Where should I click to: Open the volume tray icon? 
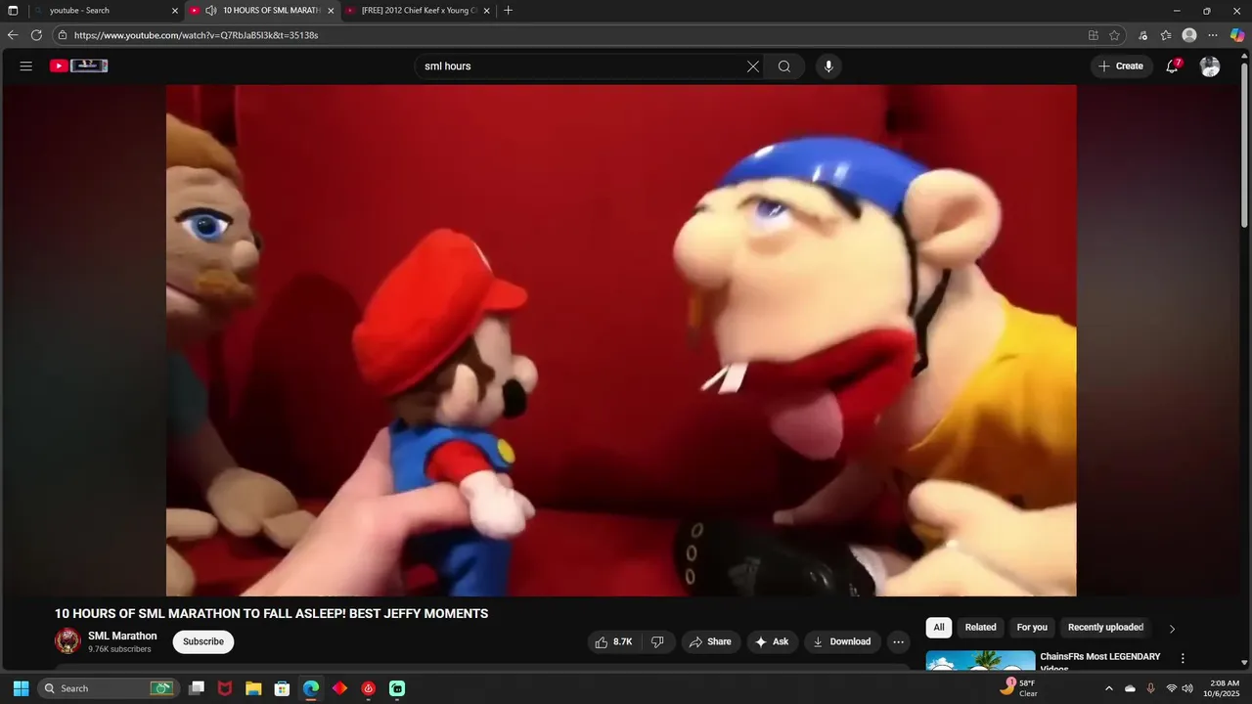[1187, 688]
